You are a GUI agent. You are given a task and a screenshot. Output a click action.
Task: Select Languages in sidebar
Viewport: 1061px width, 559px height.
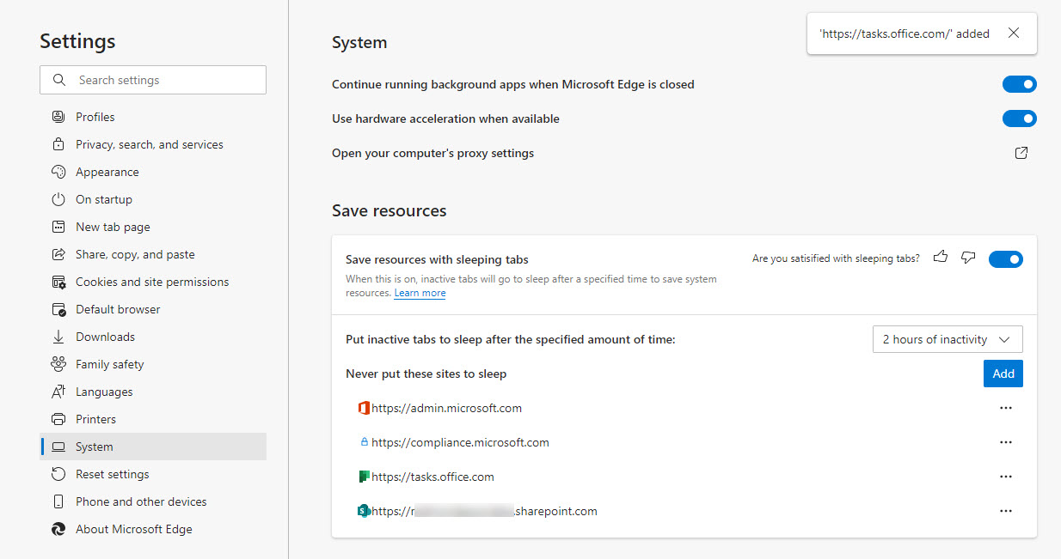click(153, 392)
